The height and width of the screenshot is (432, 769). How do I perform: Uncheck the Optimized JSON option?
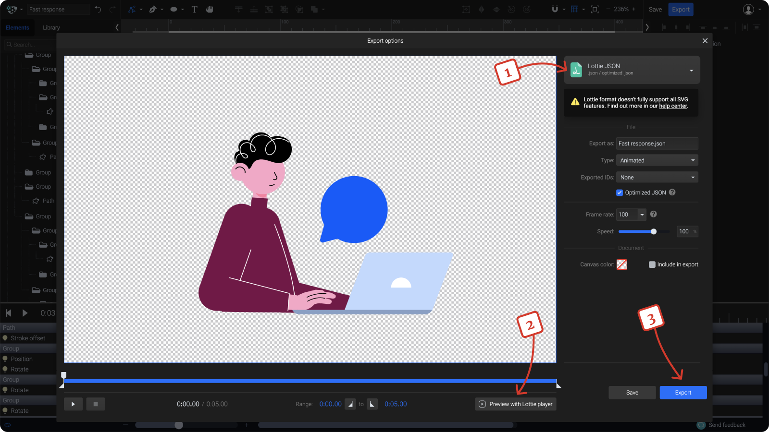click(x=620, y=192)
